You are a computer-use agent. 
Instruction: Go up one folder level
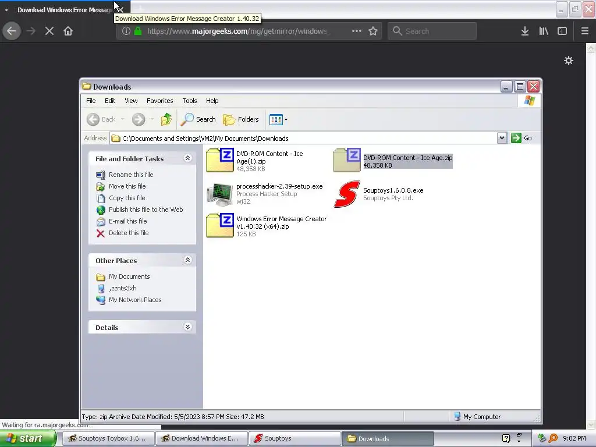point(166,119)
